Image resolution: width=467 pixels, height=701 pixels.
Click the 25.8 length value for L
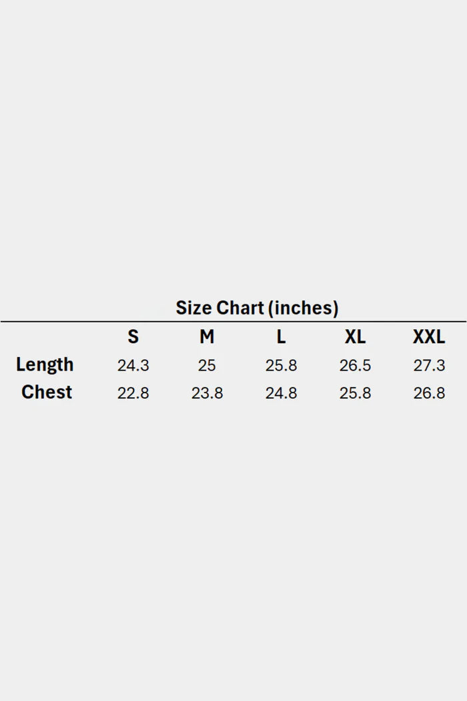coord(281,366)
